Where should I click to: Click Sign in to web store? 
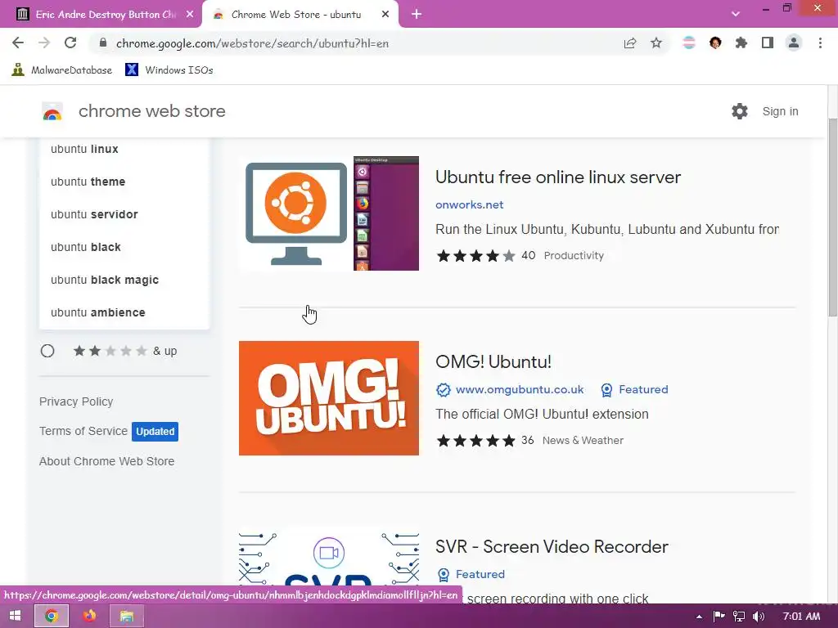point(780,111)
